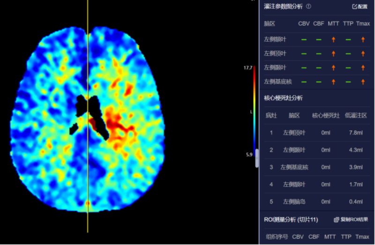Click MTT up-arrow in 左侧额叶 row
Screen dimensions: 375x245
click(x=333, y=40)
